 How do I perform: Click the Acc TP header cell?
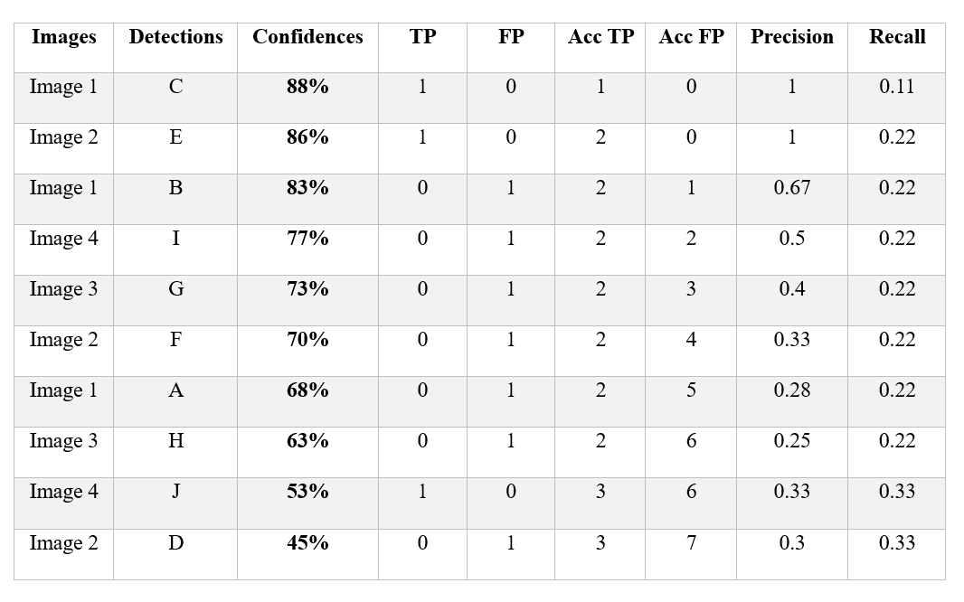coord(601,37)
